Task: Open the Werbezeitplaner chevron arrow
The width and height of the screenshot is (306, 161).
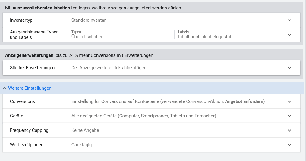Action: point(289,145)
